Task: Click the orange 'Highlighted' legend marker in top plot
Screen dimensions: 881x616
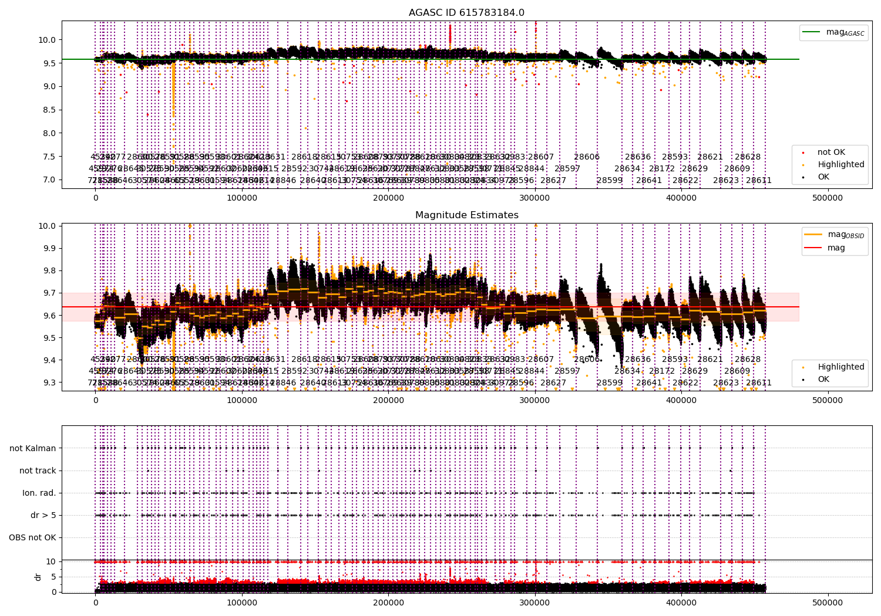Action: pos(803,165)
